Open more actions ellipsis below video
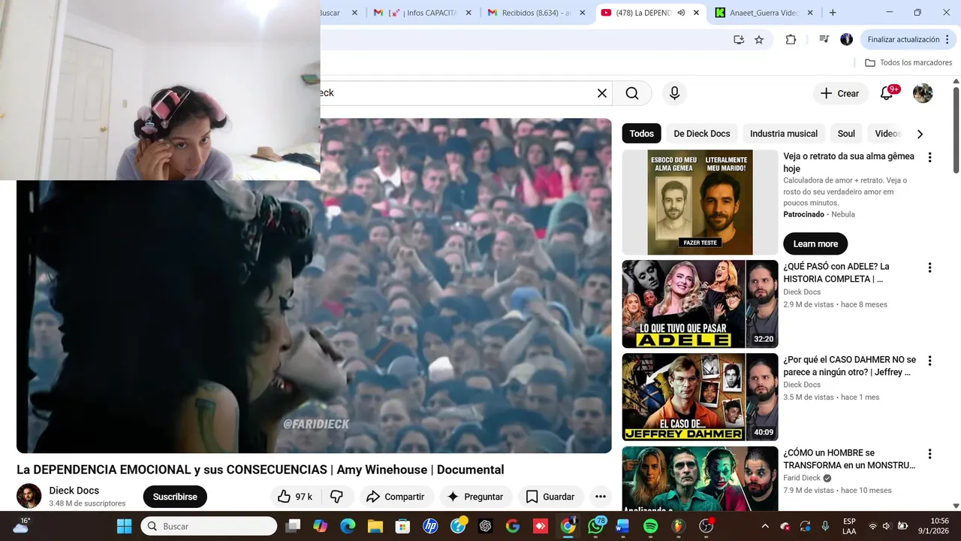Screen dimensions: 961x541 coord(600,497)
